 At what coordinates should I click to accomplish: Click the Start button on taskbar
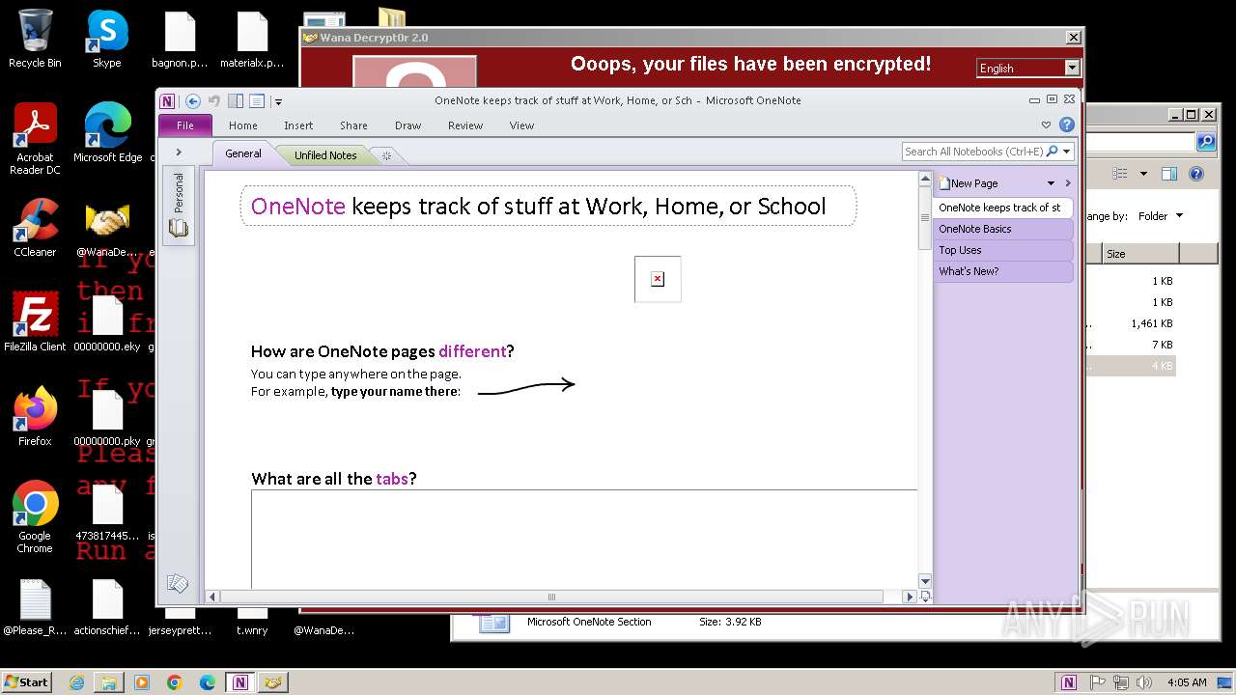tap(27, 681)
